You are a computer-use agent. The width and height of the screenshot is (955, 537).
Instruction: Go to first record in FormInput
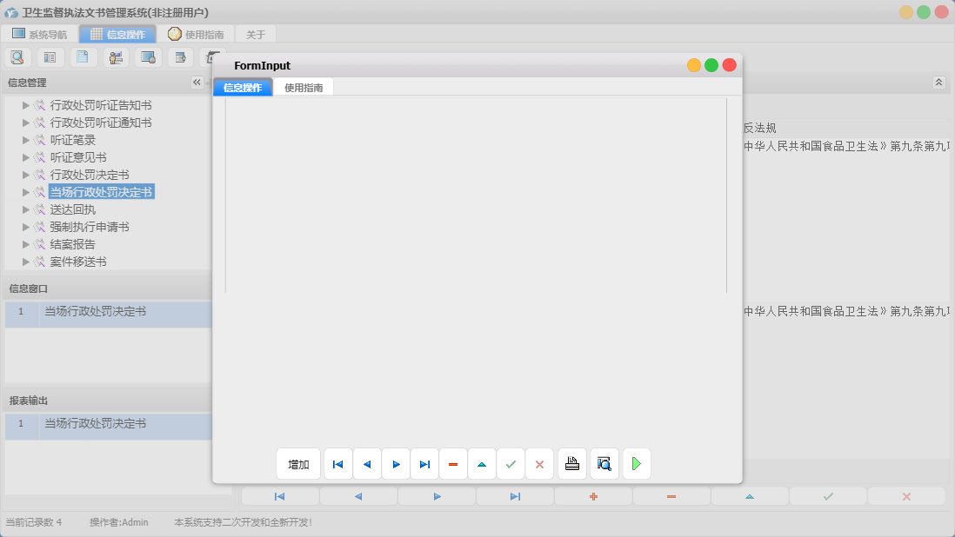tap(338, 464)
